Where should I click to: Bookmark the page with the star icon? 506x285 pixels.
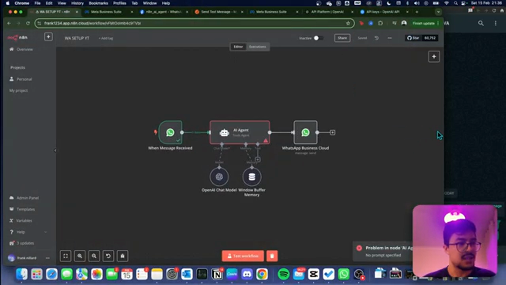tap(348, 23)
